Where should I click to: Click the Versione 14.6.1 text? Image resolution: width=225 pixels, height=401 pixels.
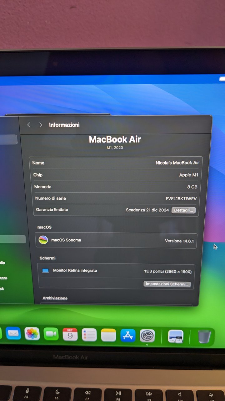pyautogui.click(x=179, y=241)
